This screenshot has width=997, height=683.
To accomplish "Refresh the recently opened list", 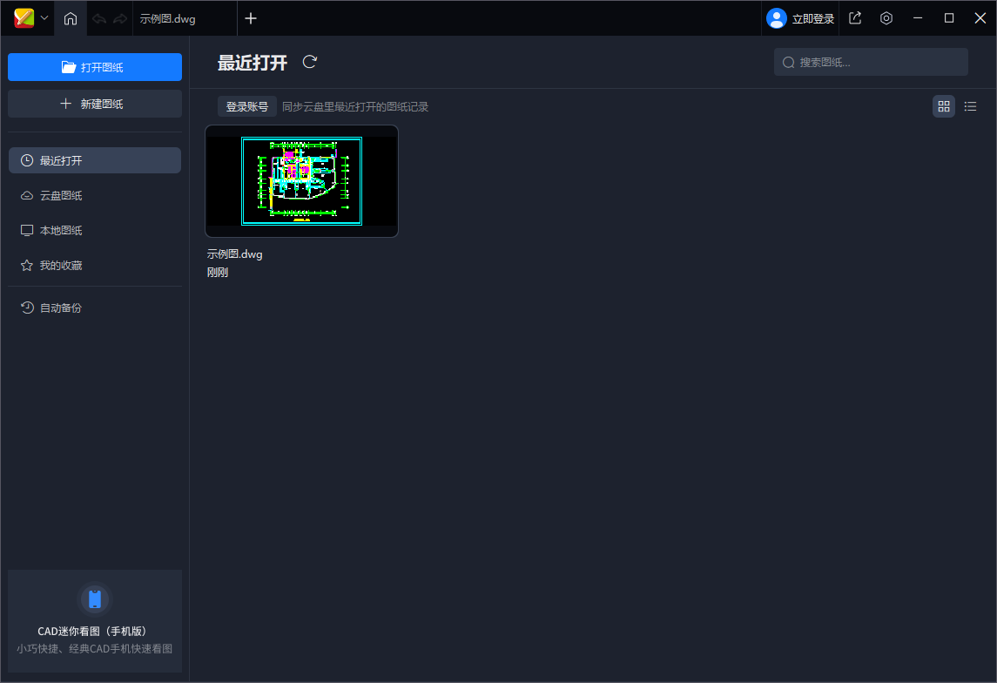I will (x=310, y=62).
